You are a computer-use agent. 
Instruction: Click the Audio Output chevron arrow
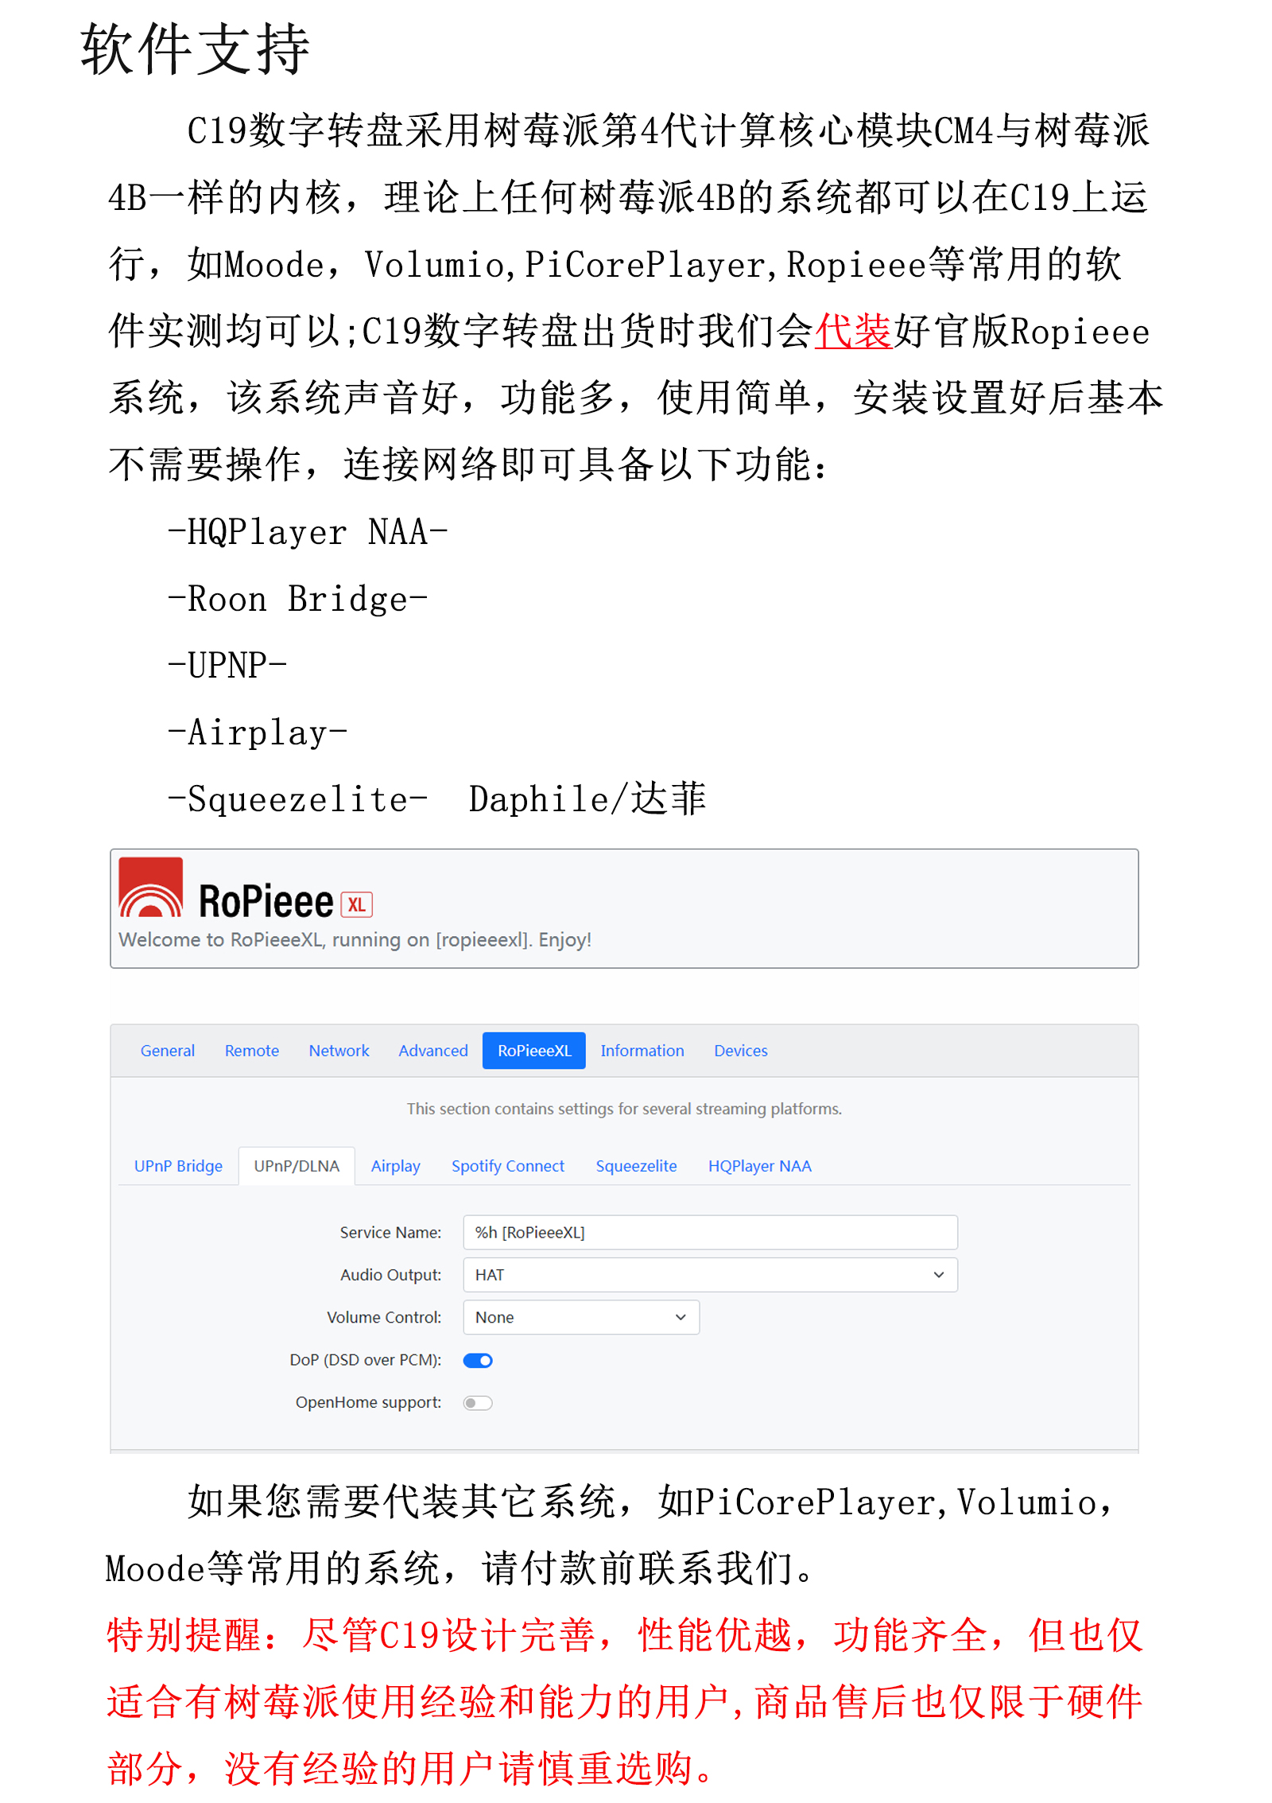coord(939,1275)
